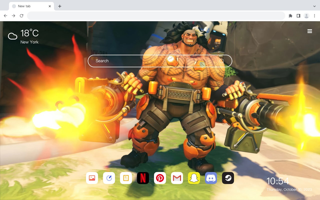The width and height of the screenshot is (320, 200).
Task: Select the New tab tab
Action: (x=31, y=6)
